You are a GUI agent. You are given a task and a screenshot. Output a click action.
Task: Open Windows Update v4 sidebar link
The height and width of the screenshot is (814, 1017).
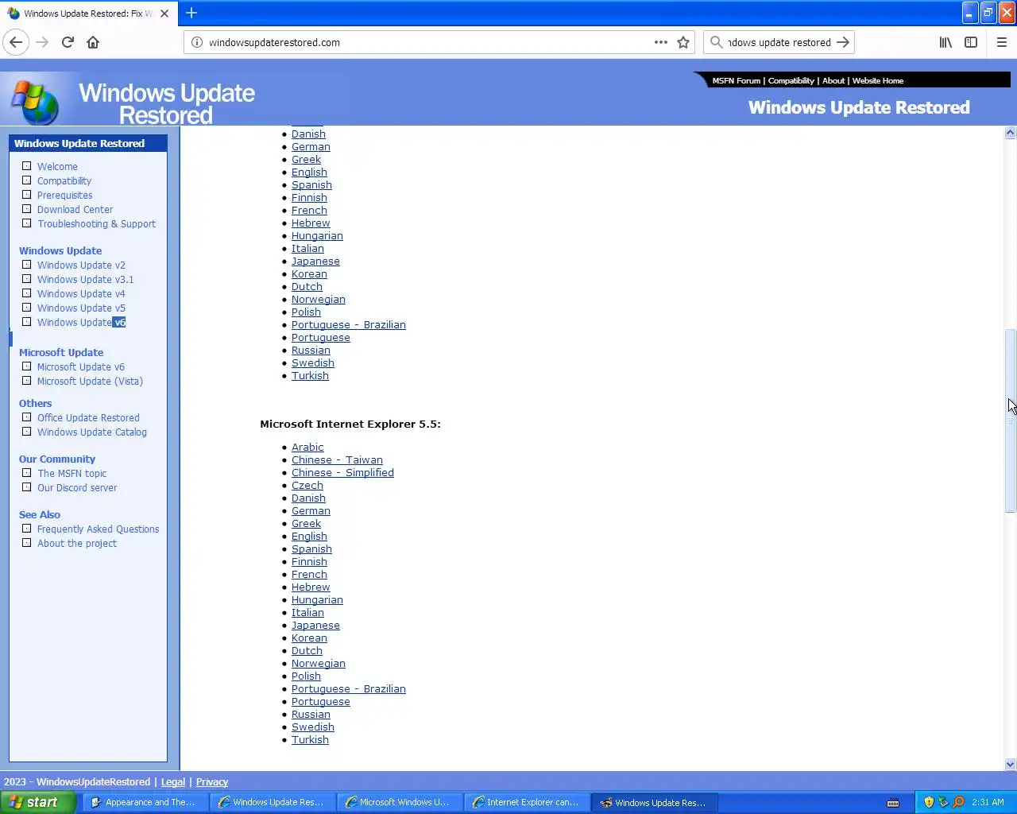tap(81, 293)
